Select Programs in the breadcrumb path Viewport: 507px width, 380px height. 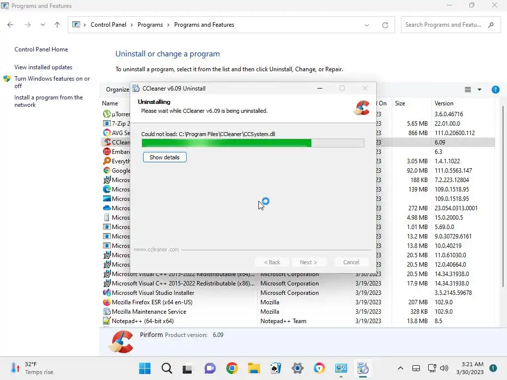coord(150,25)
